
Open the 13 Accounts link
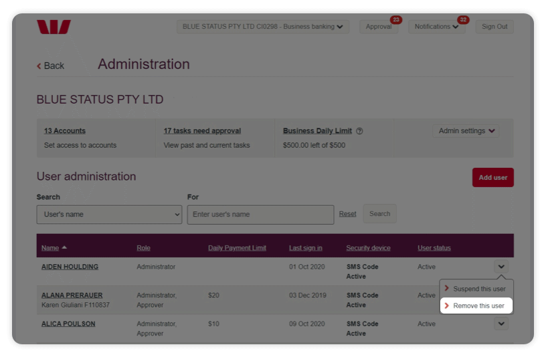point(65,131)
